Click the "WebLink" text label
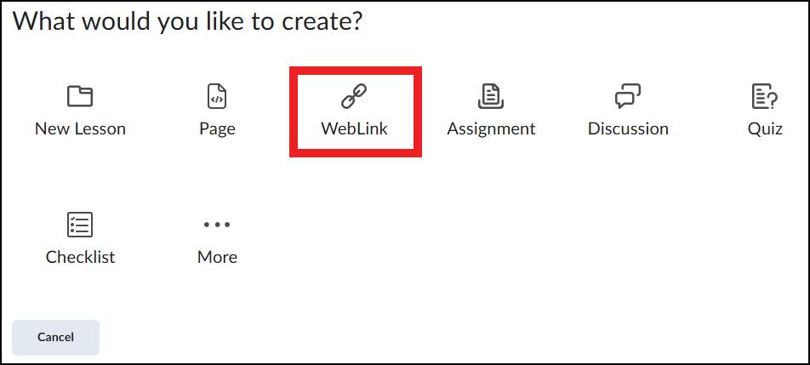 tap(354, 128)
